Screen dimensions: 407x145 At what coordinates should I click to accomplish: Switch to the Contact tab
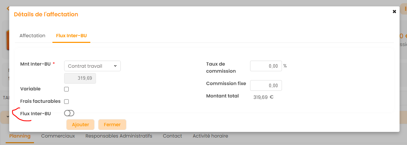pyautogui.click(x=172, y=136)
